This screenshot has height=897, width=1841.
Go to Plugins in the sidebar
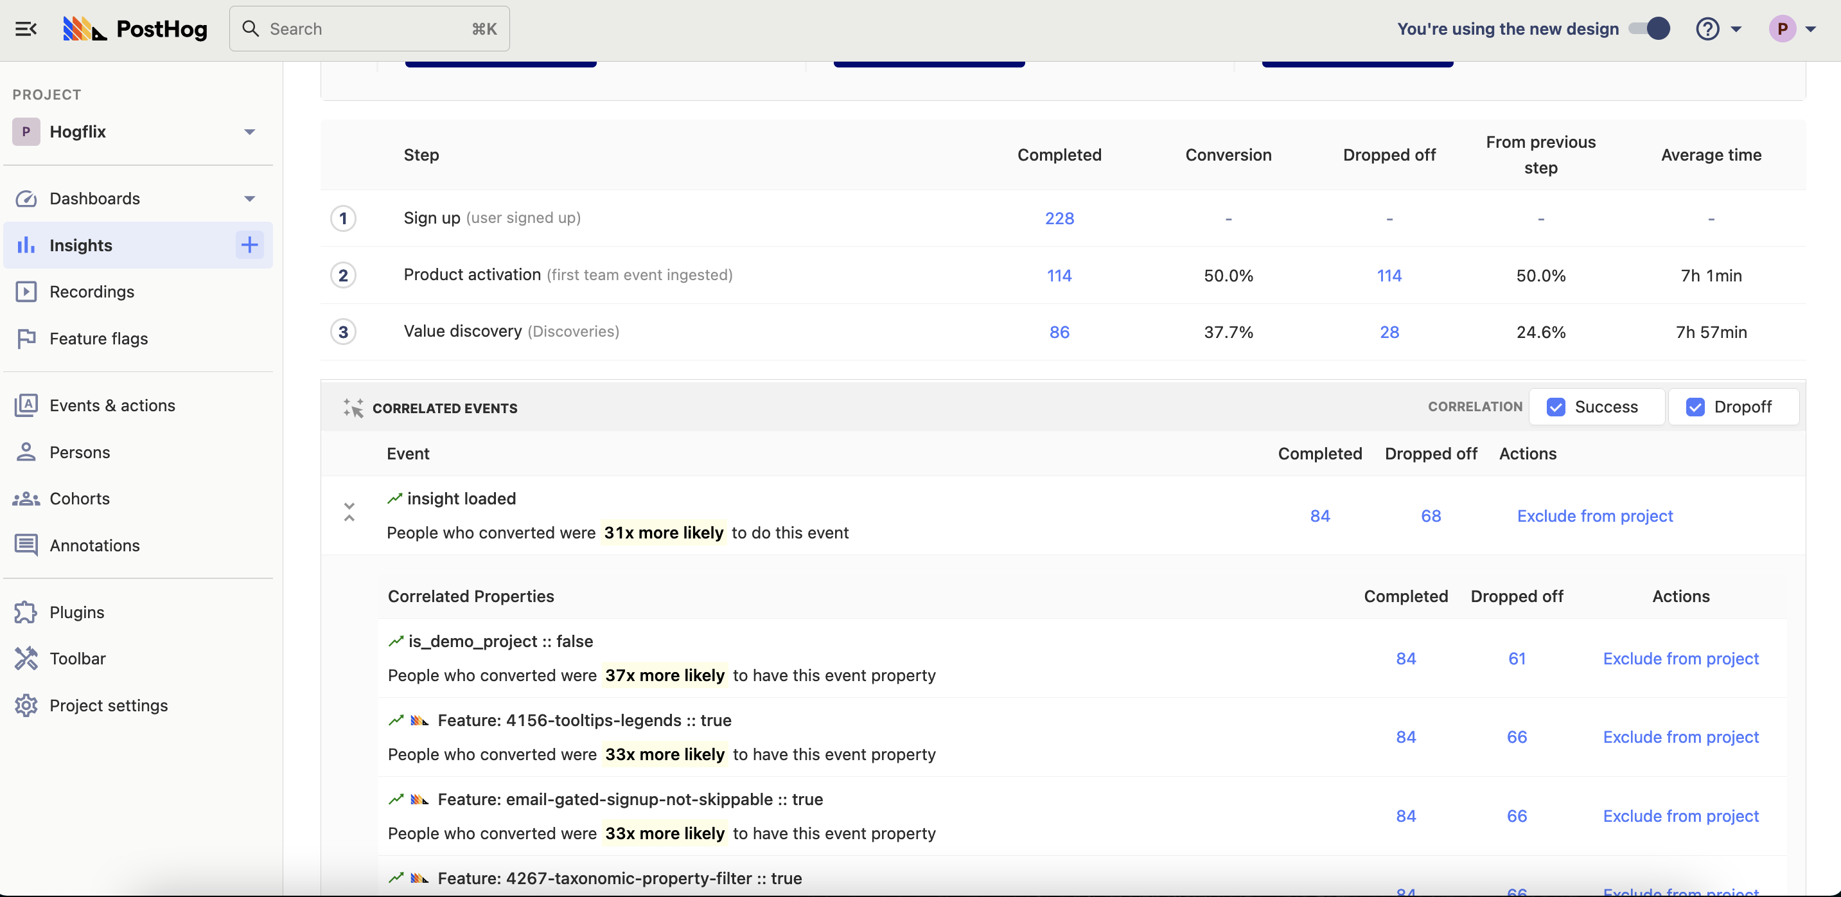(76, 612)
